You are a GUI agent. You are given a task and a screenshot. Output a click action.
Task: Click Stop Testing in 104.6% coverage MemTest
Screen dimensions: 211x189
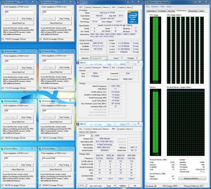click(64, 18)
